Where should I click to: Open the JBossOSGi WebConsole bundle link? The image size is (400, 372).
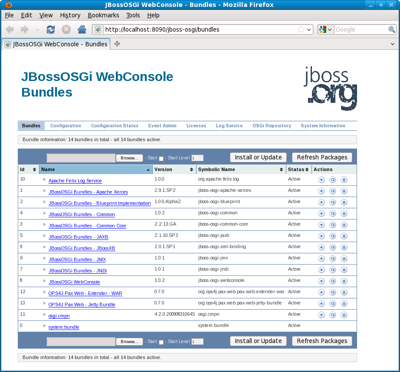pyautogui.click(x=74, y=282)
